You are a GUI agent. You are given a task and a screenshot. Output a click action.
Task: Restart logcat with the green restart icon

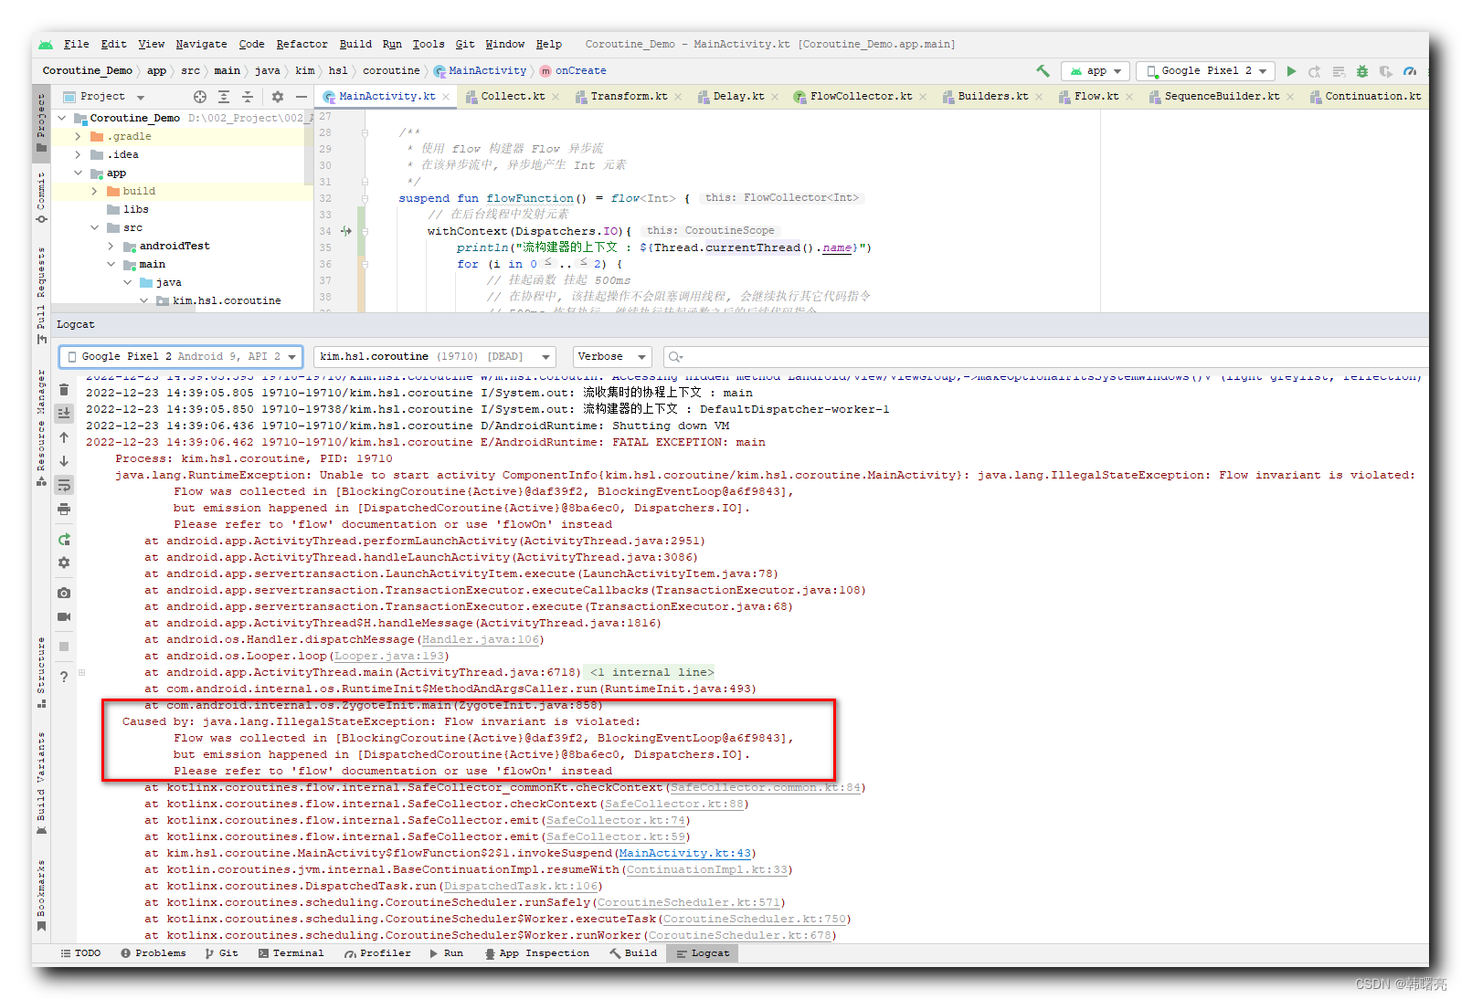[64, 540]
